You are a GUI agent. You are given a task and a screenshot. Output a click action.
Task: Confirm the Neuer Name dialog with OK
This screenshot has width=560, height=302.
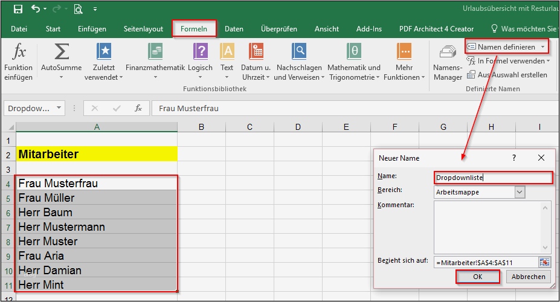(477, 277)
